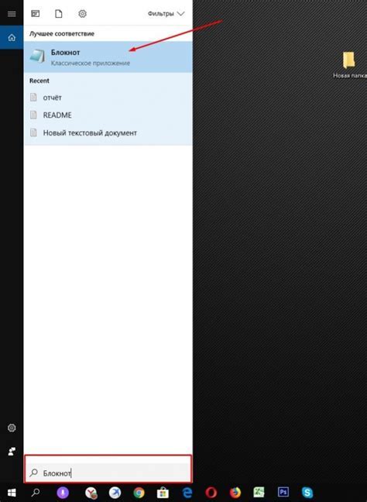Screen dimensions: 367x502
Task: Open recent file README
Action: [108, 115]
